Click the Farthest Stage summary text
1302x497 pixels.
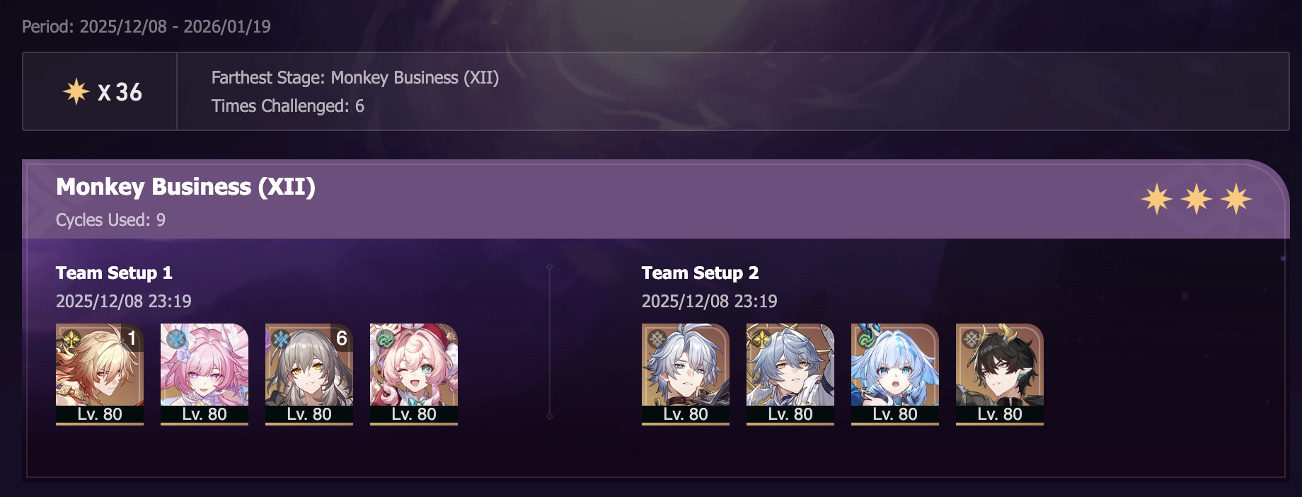355,78
